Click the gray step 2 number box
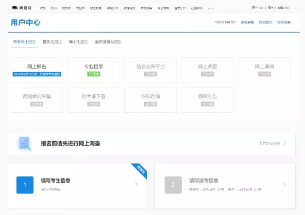 click(x=173, y=185)
